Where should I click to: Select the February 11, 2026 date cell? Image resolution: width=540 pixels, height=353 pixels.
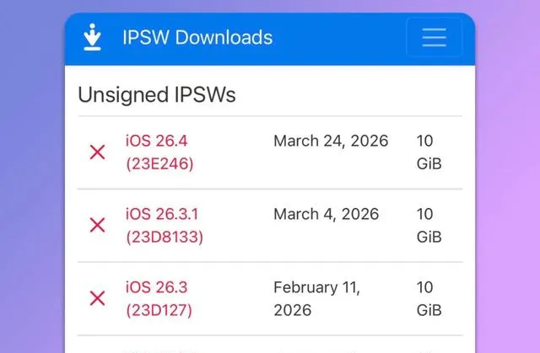point(317,298)
